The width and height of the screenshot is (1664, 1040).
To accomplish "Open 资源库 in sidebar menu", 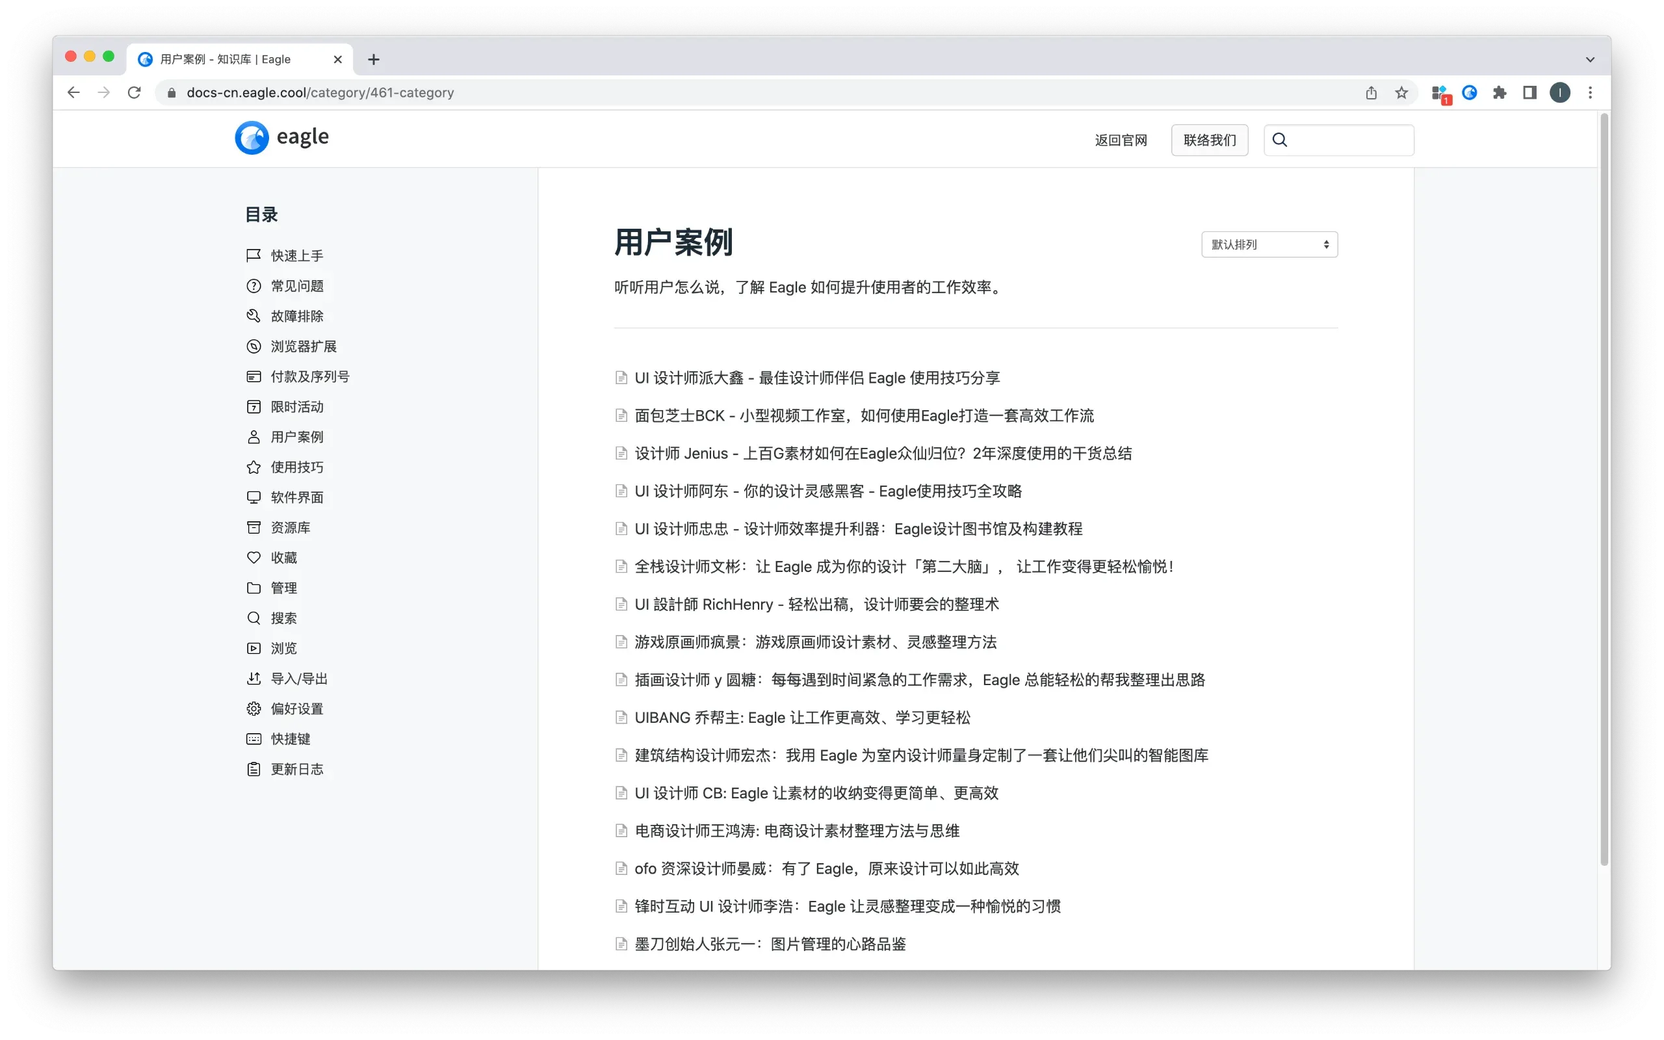I will point(290,528).
